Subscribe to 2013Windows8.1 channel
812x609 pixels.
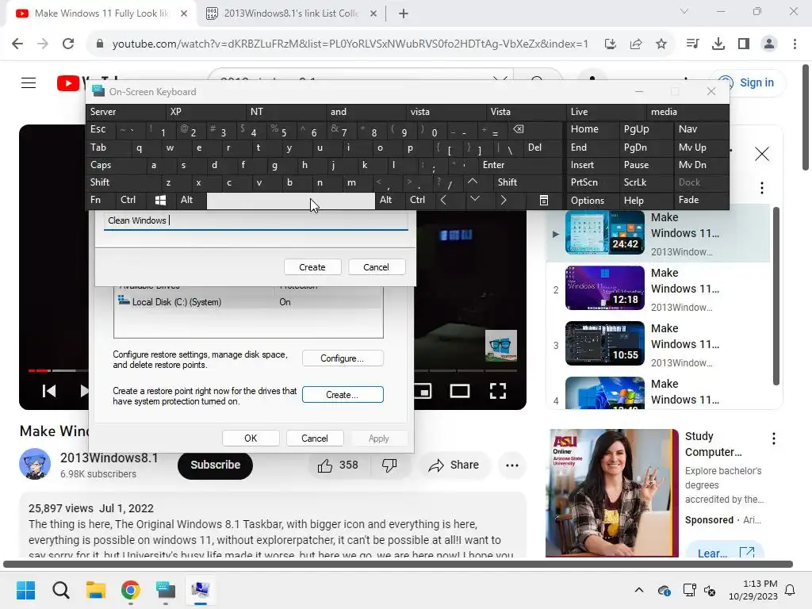[215, 465]
